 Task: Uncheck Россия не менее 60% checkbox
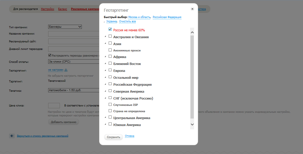tap(110, 29)
